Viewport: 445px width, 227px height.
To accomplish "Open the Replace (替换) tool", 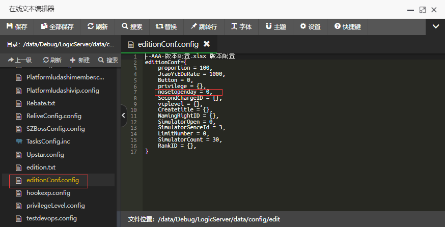I will click(167, 26).
